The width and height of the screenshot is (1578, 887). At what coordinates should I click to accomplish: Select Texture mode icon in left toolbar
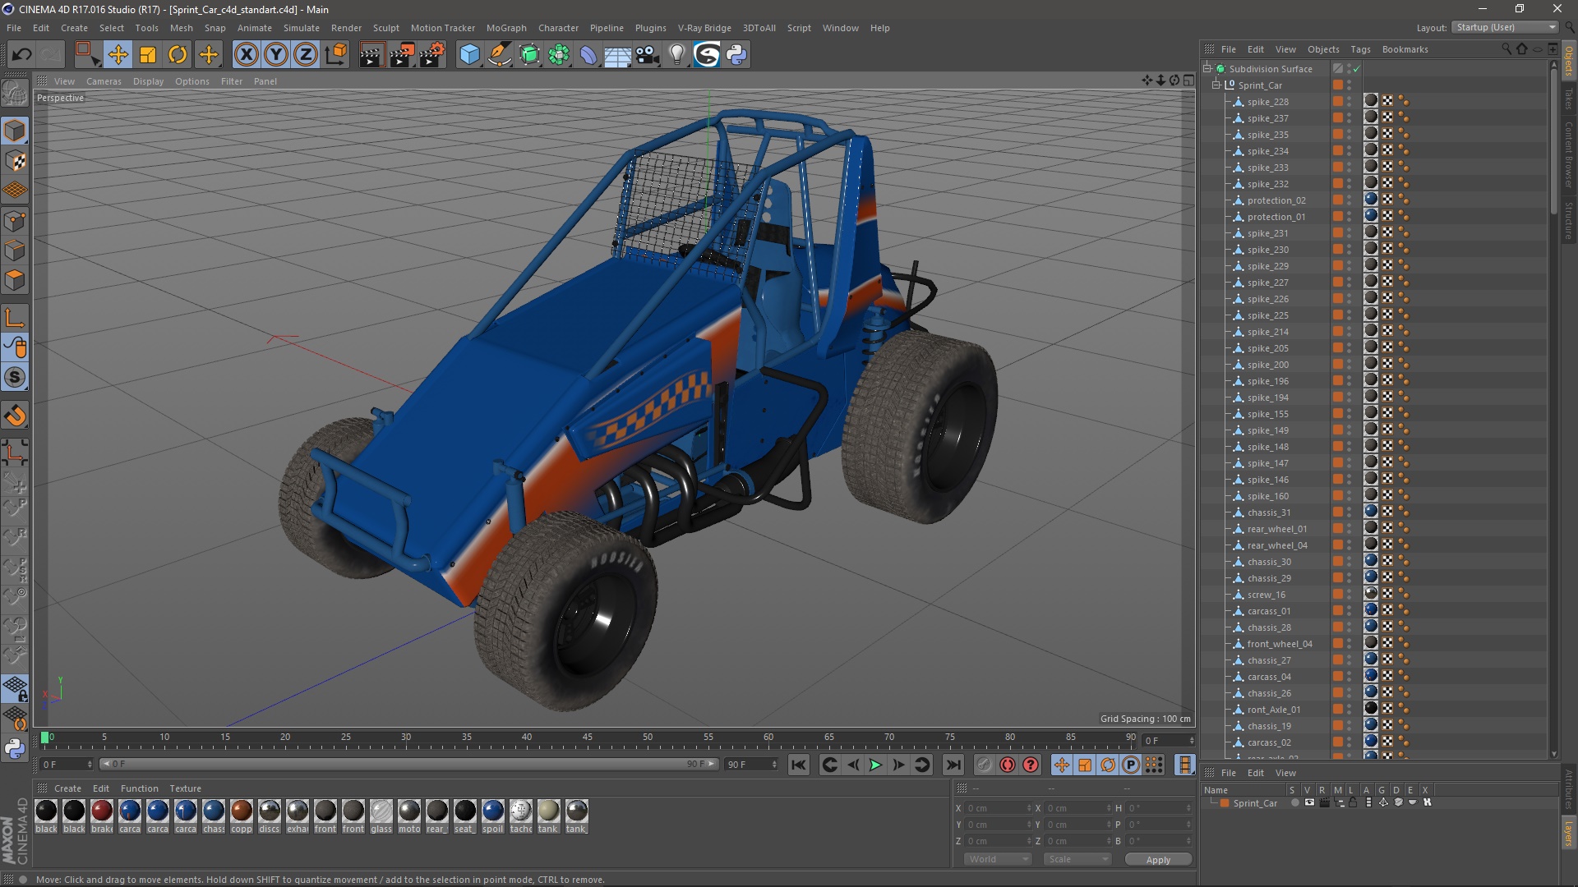click(15, 161)
